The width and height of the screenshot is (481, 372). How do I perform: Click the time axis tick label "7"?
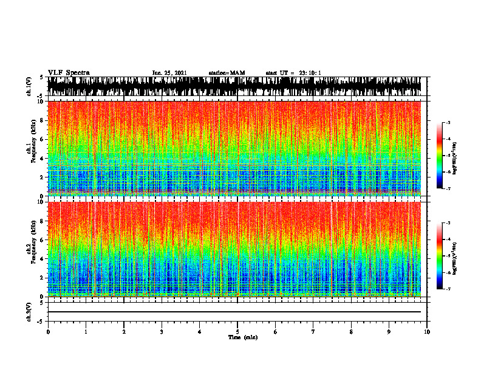coord(313,332)
